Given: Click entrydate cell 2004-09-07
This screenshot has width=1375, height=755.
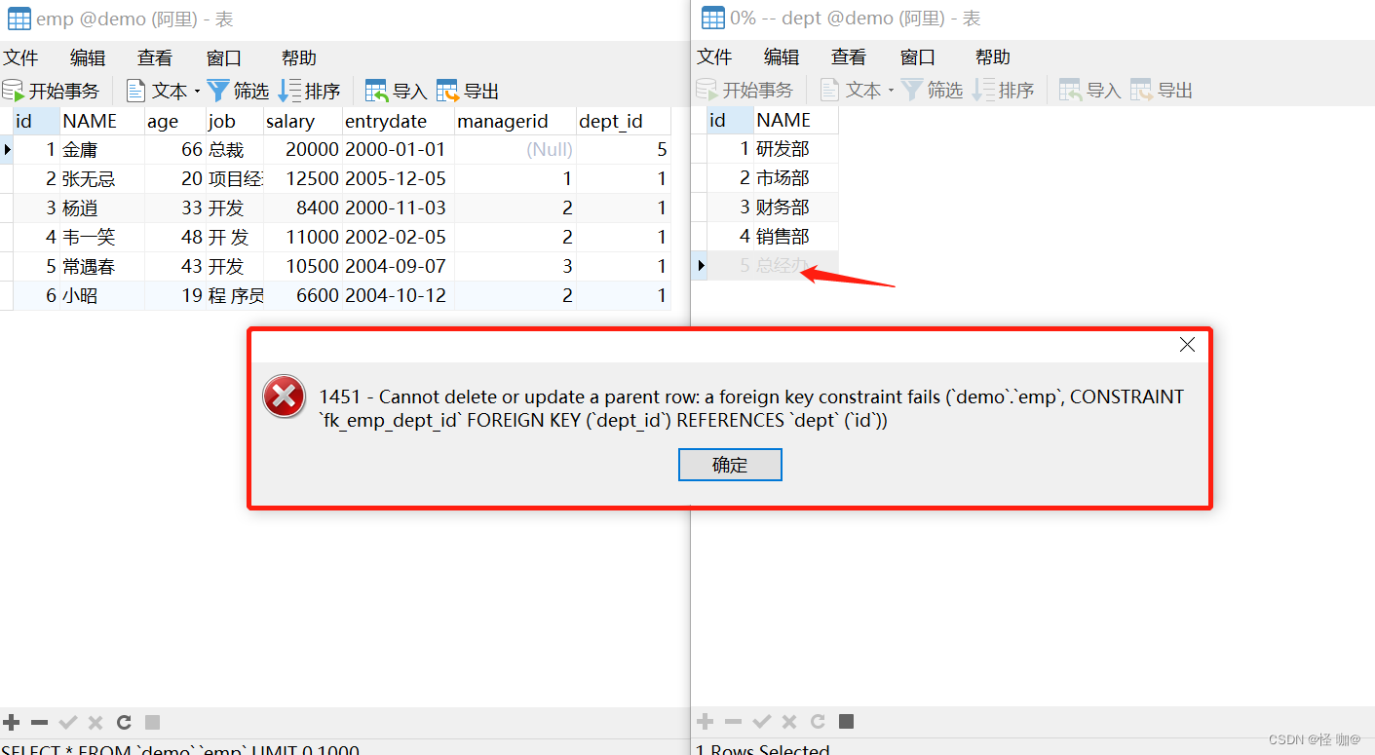Looking at the screenshot, I should pyautogui.click(x=399, y=267).
